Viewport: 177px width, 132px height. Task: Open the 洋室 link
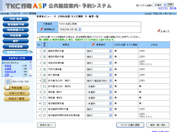pos(7,75)
